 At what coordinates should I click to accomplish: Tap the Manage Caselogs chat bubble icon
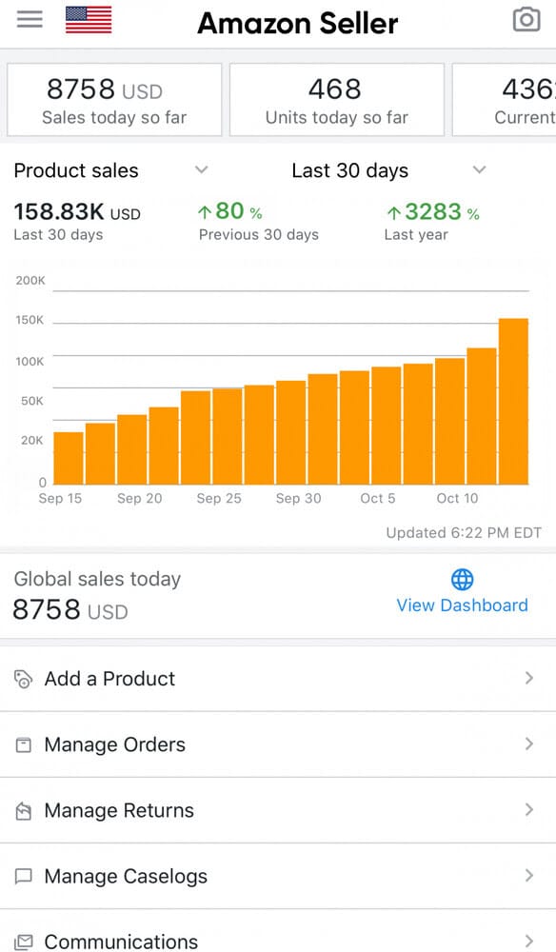pos(23,876)
